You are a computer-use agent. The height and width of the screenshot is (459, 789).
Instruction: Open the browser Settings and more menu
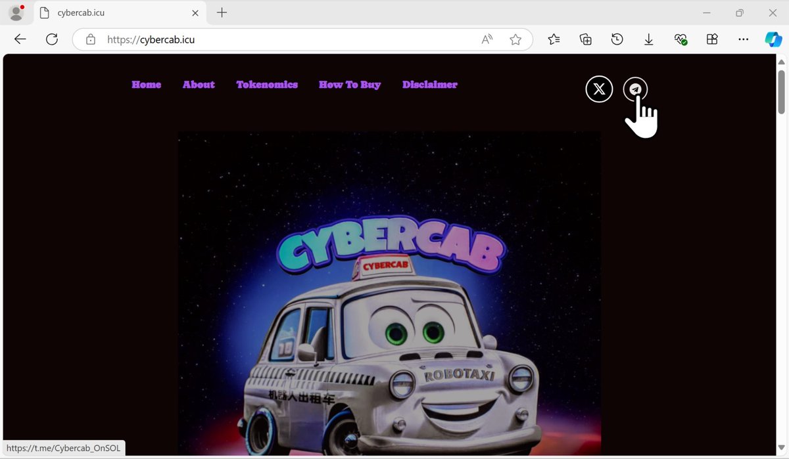click(743, 39)
